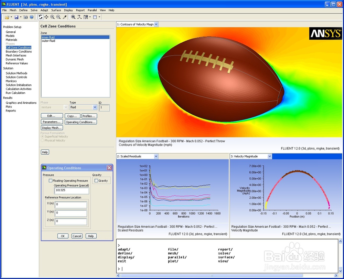Open the Adapt menu
This screenshot has height=279, width=344.
44,10
